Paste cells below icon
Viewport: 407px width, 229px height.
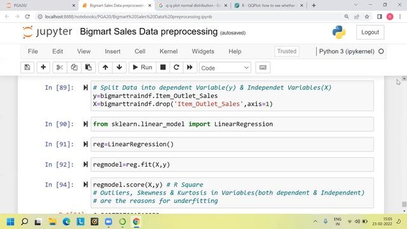click(x=88, y=67)
